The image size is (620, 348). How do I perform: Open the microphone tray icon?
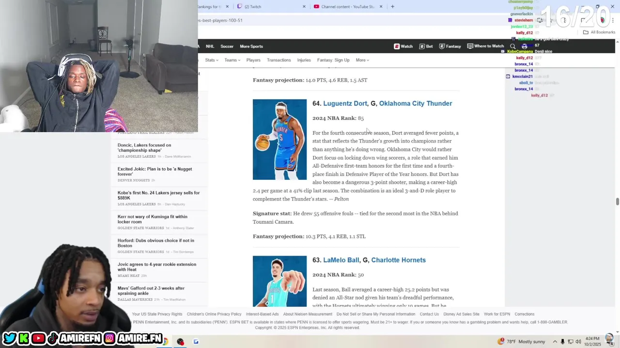pyautogui.click(x=562, y=342)
